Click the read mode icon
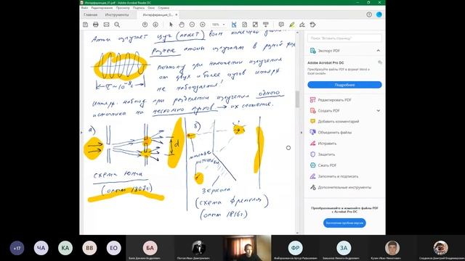The height and width of the screenshot is (261, 465). point(266,25)
